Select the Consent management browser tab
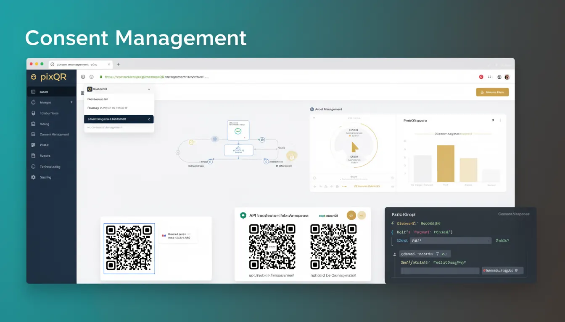 [x=80, y=65]
